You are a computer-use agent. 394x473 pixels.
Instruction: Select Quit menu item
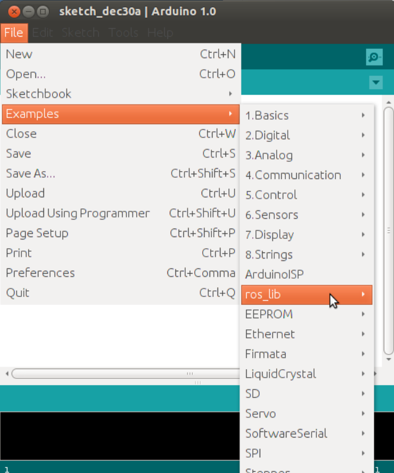[120, 293]
